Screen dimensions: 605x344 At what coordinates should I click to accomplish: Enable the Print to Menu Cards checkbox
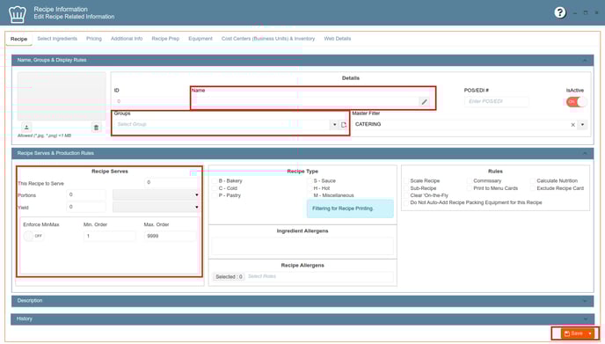470,188
